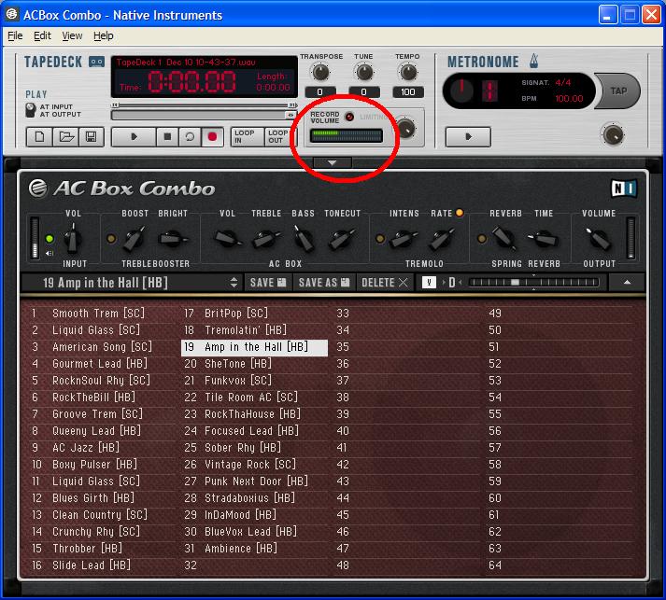Click the Tremolo Rate knob
Screen dimensions: 666x600
coord(441,239)
